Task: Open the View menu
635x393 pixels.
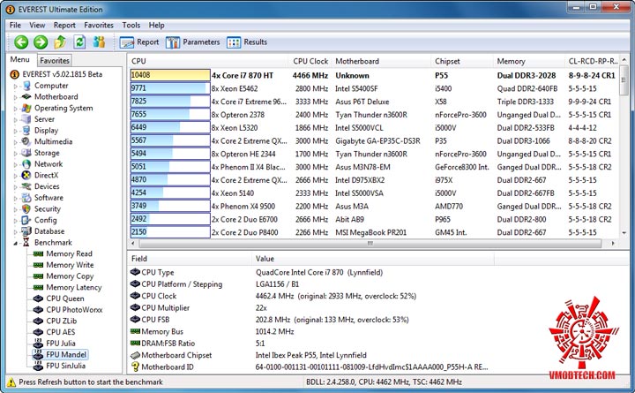Action: click(37, 25)
